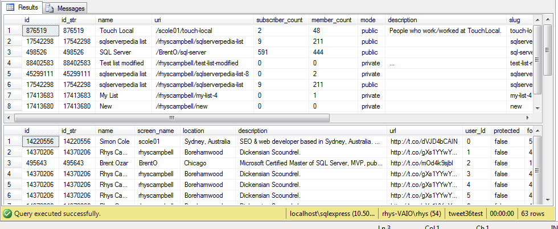Click the 'My List' name cell

click(x=123, y=96)
